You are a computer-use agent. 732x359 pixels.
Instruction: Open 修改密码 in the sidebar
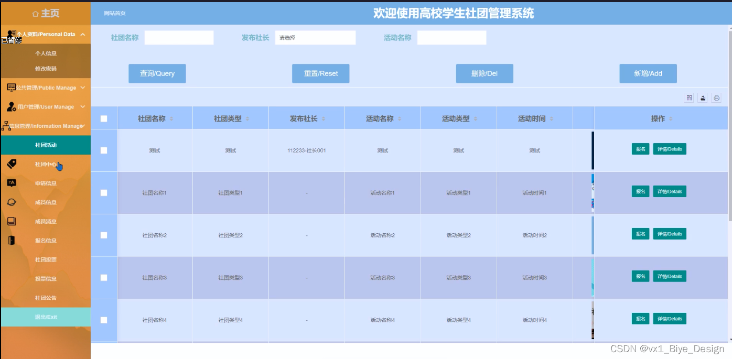[x=46, y=68]
